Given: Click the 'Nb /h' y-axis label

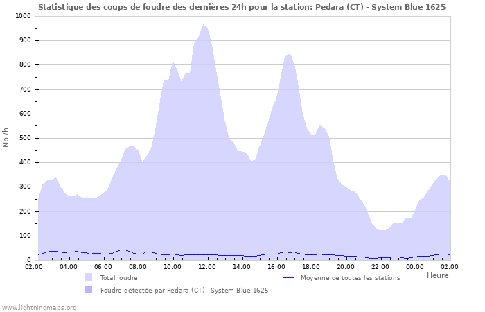Looking at the screenshot, I should pyautogui.click(x=6, y=137).
